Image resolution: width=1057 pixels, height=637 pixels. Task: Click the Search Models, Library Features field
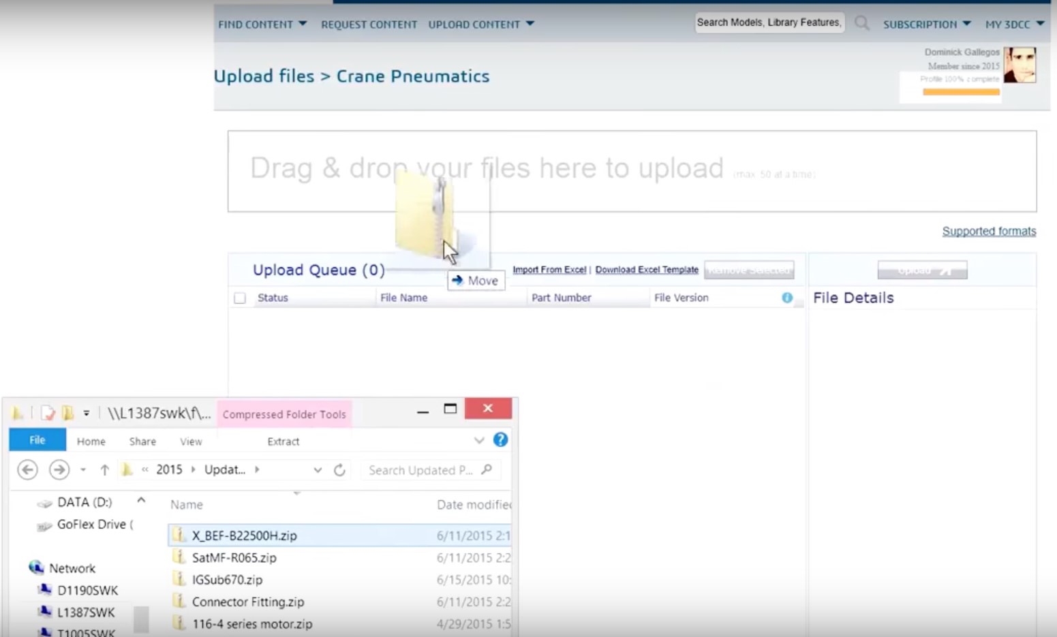pos(769,22)
